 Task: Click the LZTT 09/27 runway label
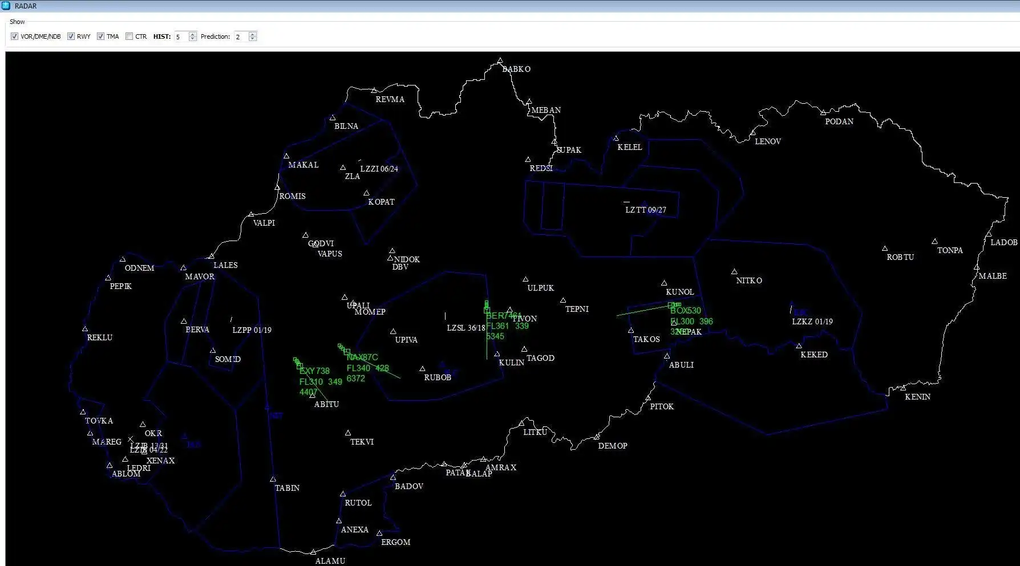(x=646, y=210)
